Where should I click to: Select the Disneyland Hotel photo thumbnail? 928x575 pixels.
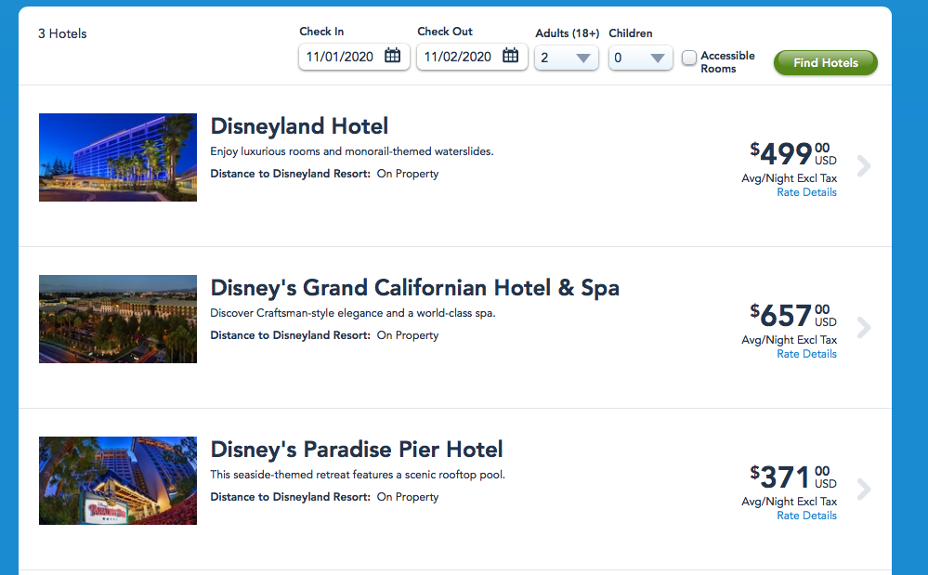click(x=118, y=157)
